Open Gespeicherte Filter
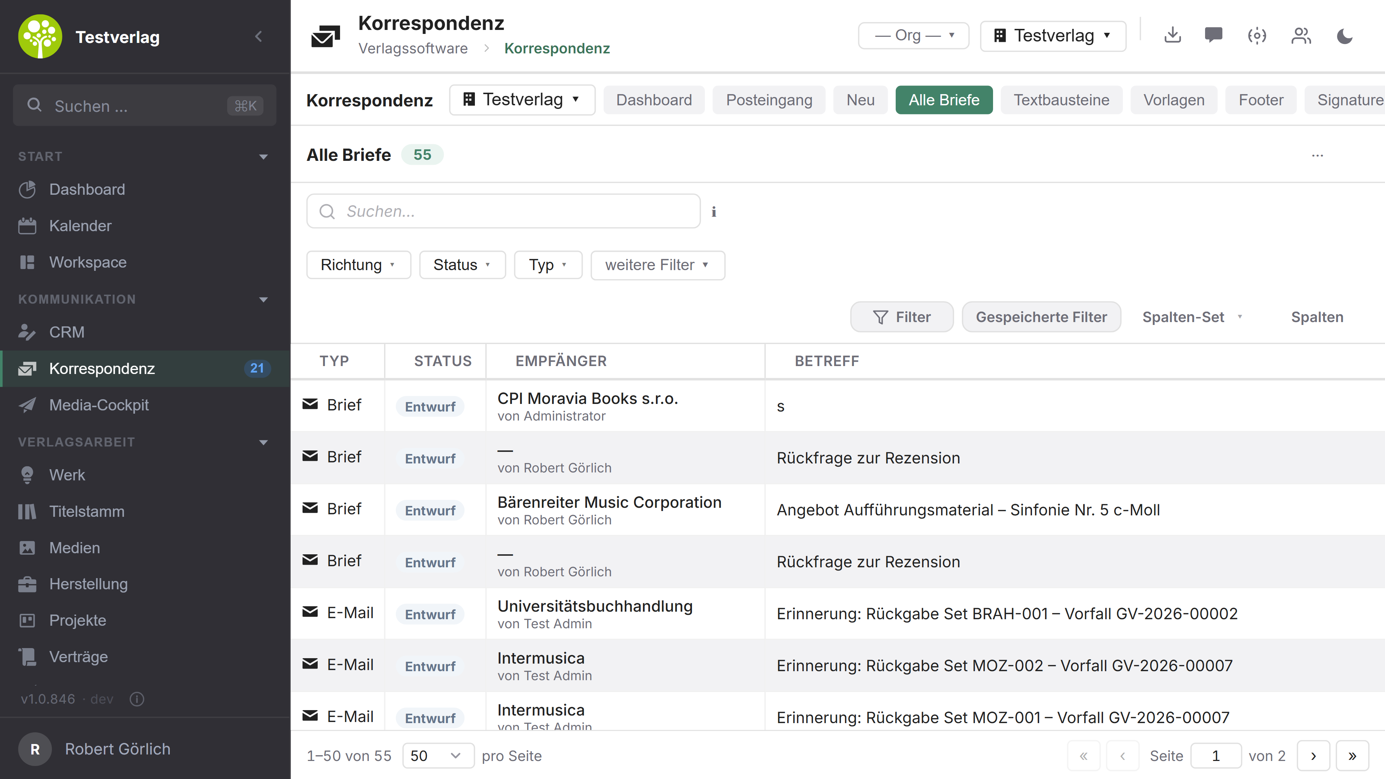This screenshot has height=779, width=1385. (1041, 317)
